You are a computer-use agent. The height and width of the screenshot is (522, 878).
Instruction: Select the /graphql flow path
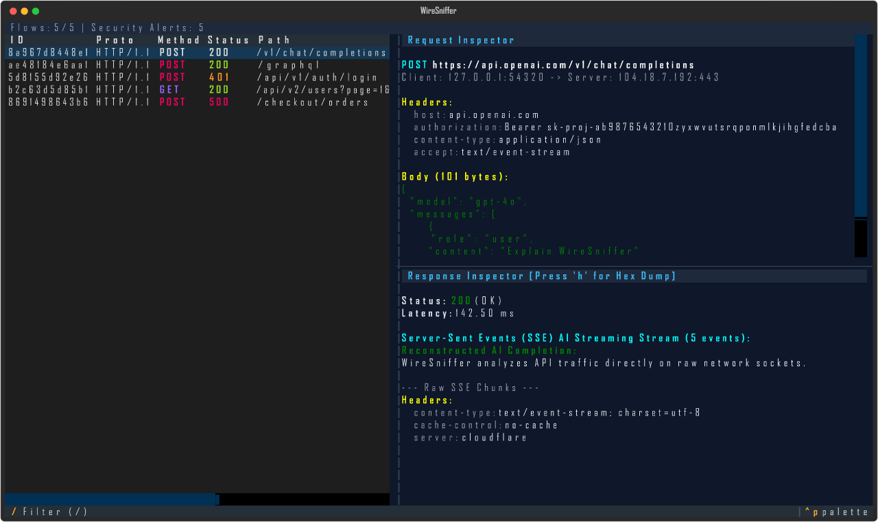pos(288,65)
